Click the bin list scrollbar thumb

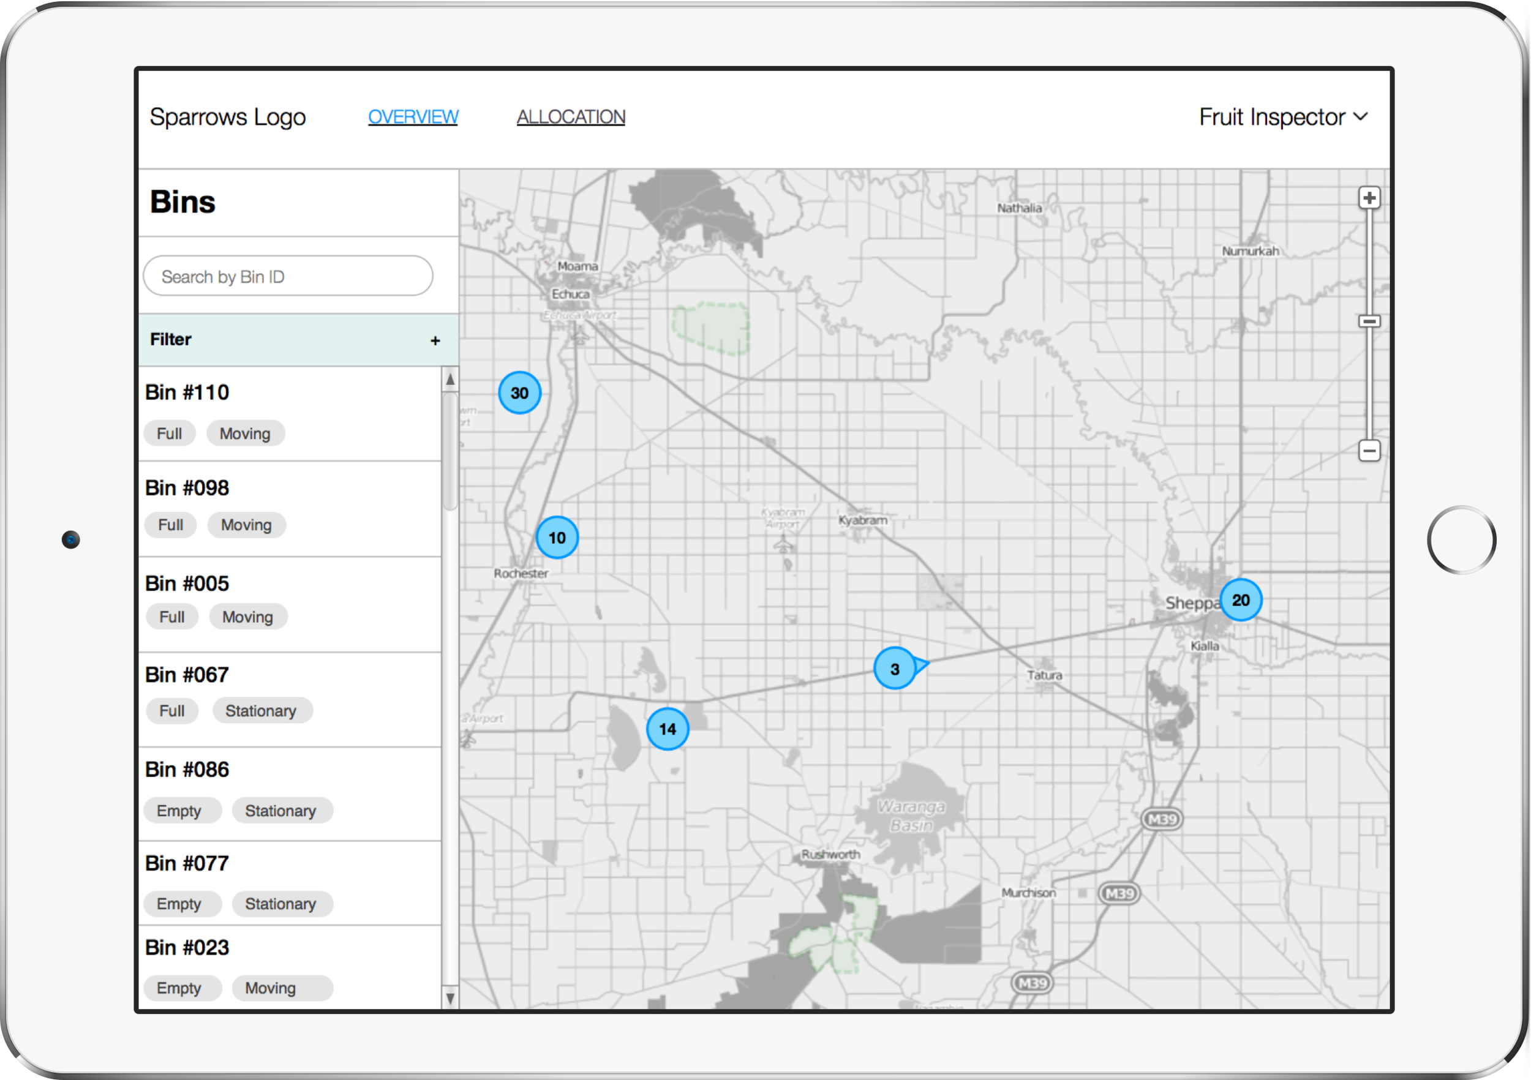(450, 451)
